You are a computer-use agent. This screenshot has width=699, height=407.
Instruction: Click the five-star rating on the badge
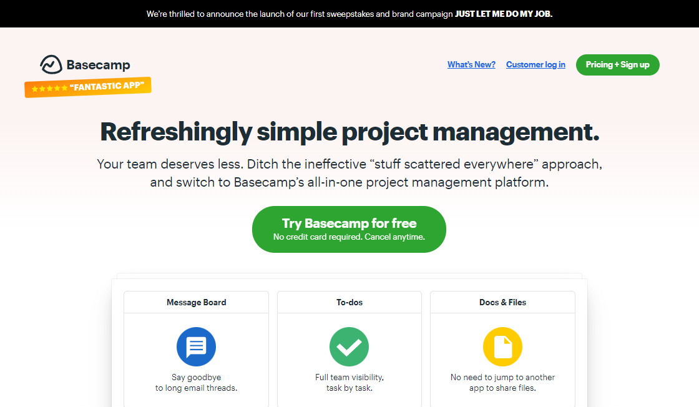tap(49, 89)
